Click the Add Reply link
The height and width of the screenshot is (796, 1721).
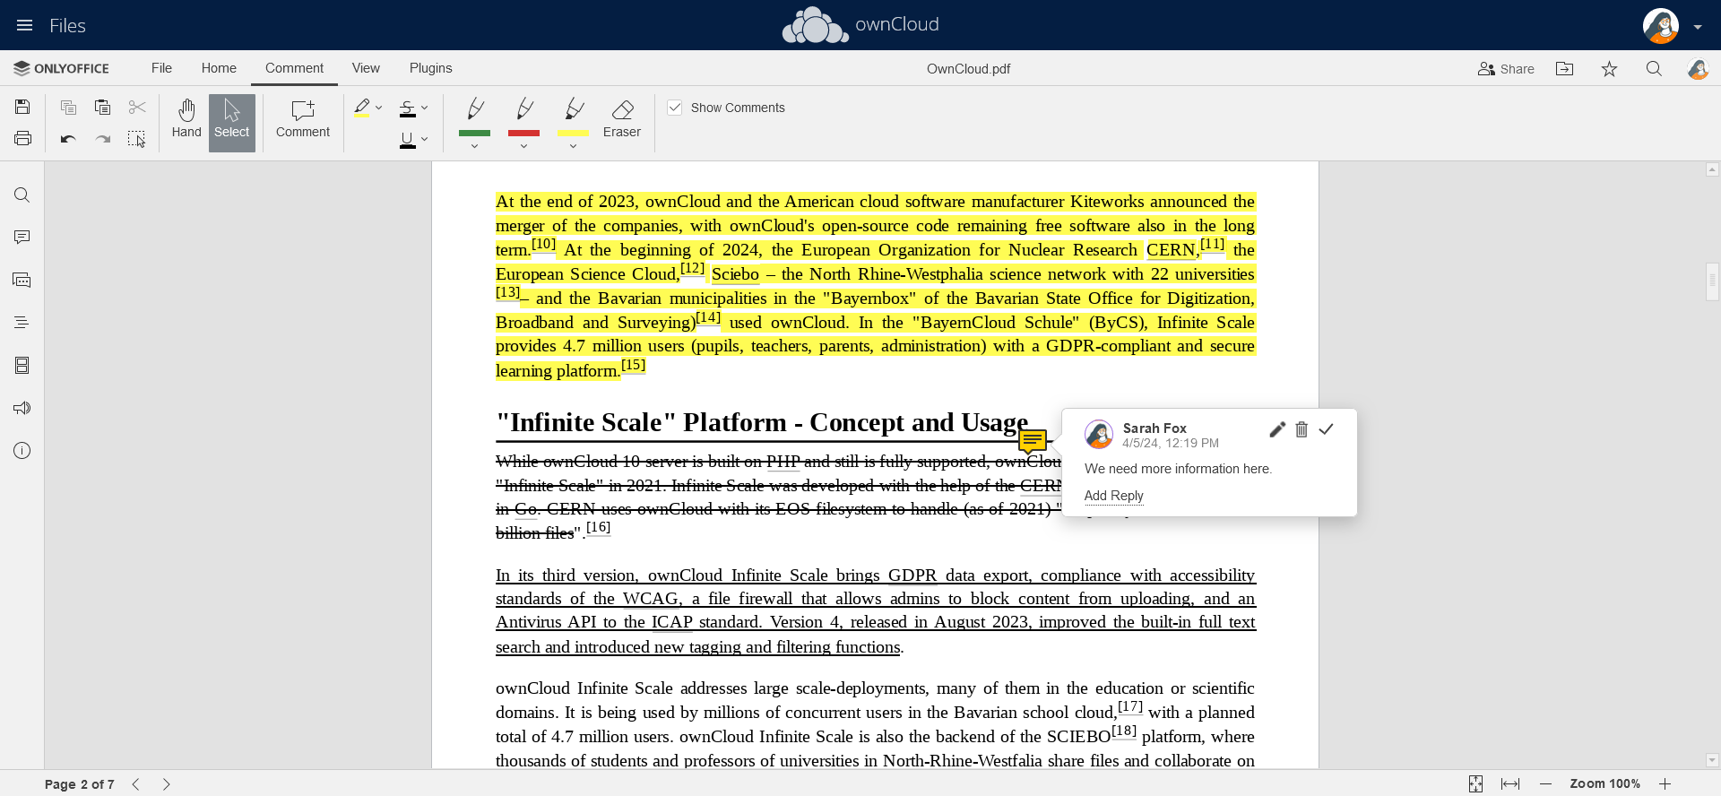[1113, 496]
